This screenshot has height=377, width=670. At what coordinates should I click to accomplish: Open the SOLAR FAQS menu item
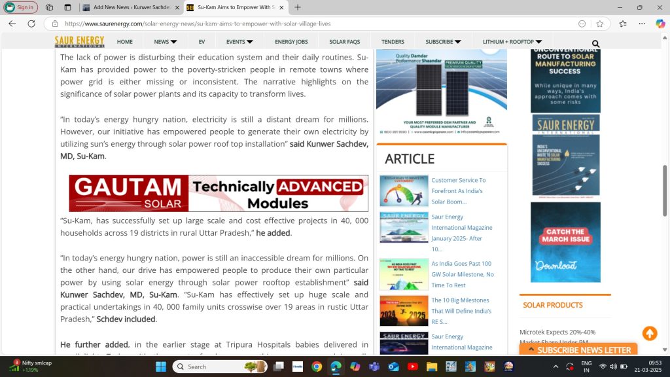(x=344, y=41)
